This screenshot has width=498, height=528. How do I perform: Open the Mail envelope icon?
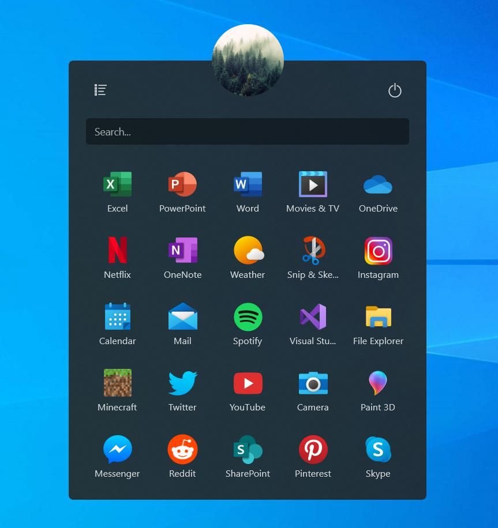click(x=183, y=316)
